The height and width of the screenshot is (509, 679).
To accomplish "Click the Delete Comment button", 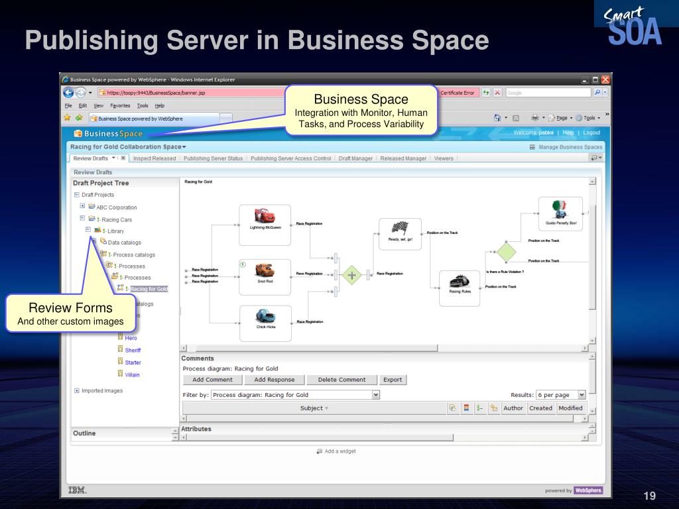I will coord(341,380).
